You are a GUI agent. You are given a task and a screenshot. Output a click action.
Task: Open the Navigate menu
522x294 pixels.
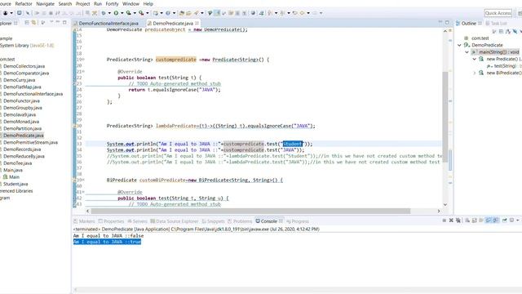[46, 3]
